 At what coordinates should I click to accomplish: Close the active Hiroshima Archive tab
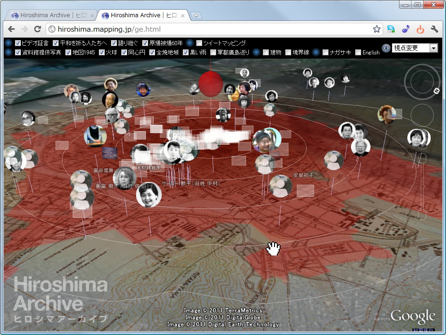[x=183, y=16]
